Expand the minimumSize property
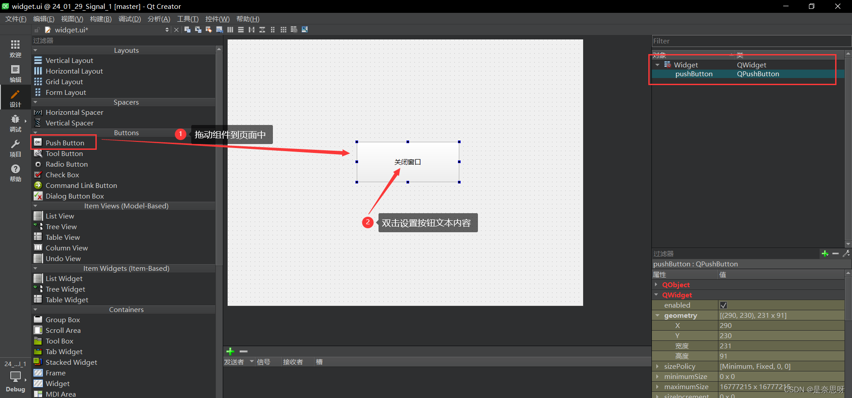The height and width of the screenshot is (398, 852). [x=657, y=377]
